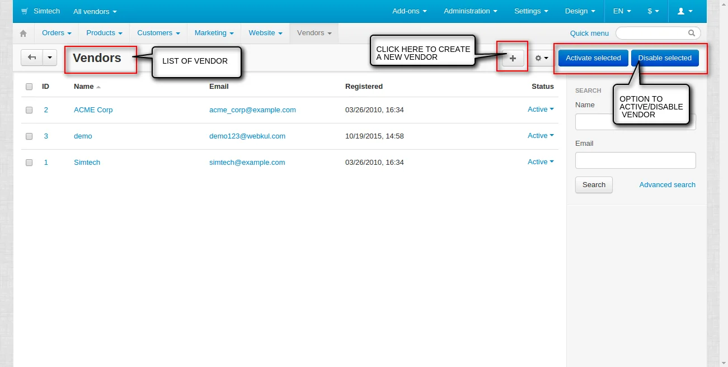
Task: Click the Activate selected button
Action: [x=593, y=58]
